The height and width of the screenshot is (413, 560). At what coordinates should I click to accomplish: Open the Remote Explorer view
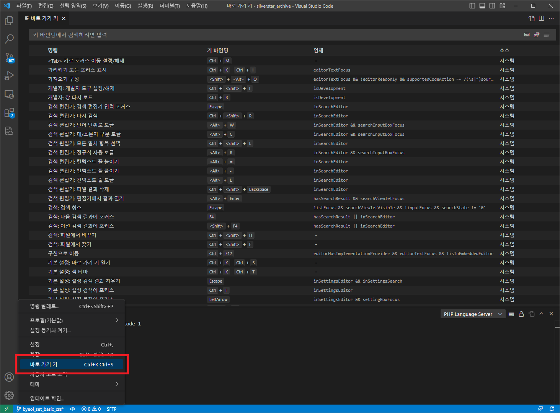pyautogui.click(x=9, y=94)
